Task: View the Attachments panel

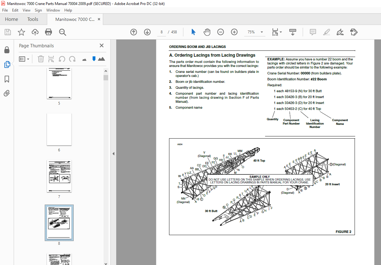Action: [x=7, y=93]
